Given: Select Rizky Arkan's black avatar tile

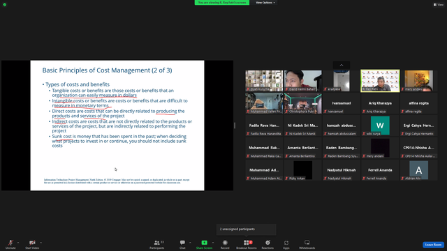Looking at the screenshot, I should [x=302, y=170].
